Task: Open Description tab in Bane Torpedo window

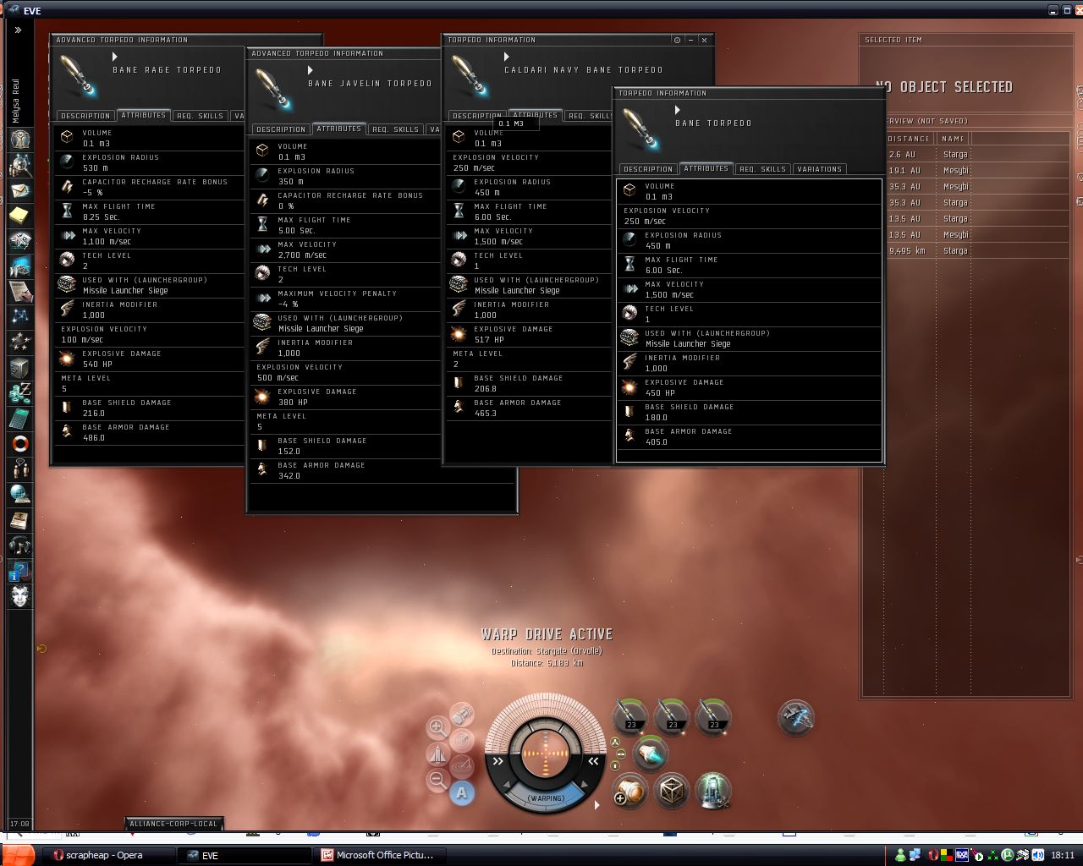Action: [x=648, y=169]
